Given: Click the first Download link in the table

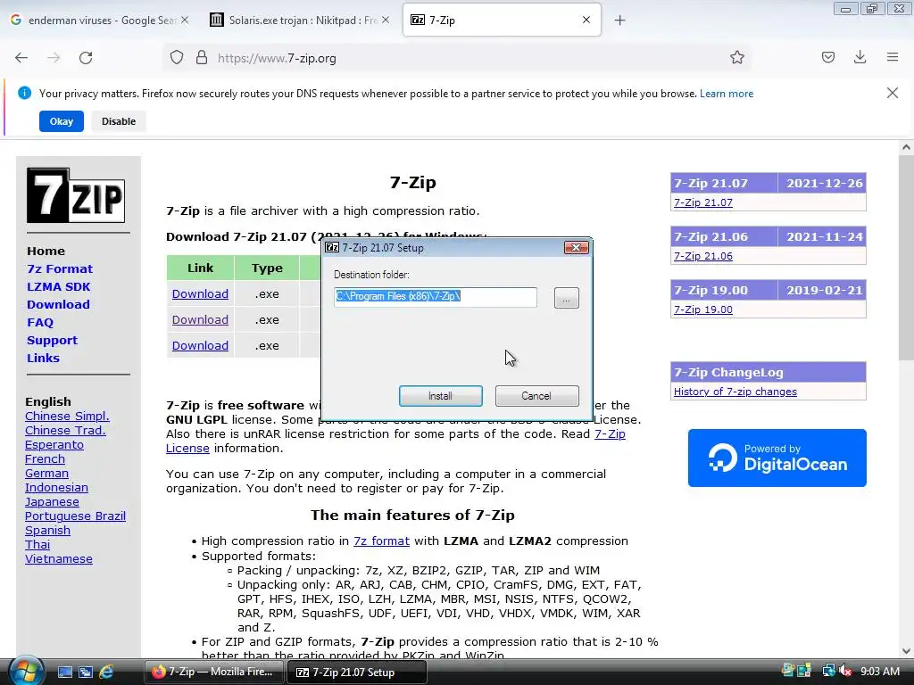Looking at the screenshot, I should pyautogui.click(x=200, y=294).
